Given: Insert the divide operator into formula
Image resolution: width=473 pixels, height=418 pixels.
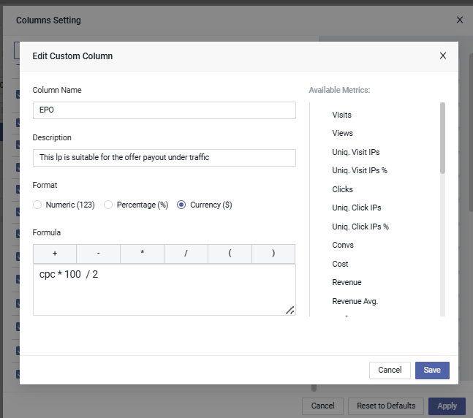Looking at the screenshot, I should pos(186,253).
